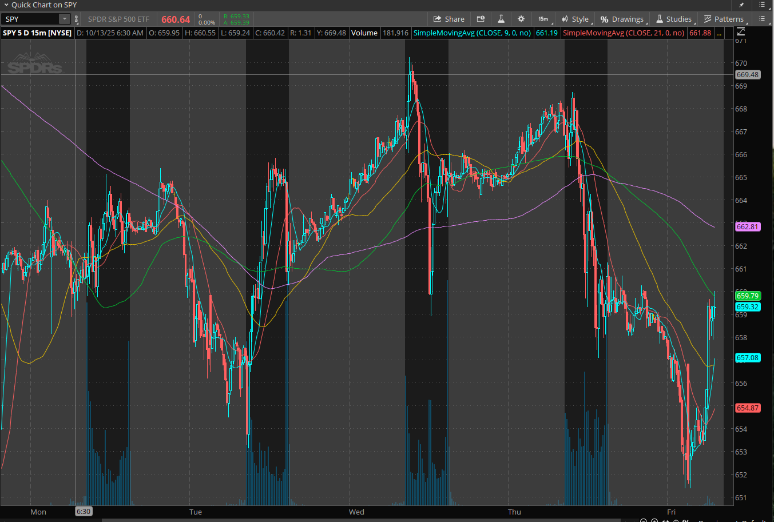Click the 0.00% change value
This screenshot has width=774, height=522.
click(207, 22)
